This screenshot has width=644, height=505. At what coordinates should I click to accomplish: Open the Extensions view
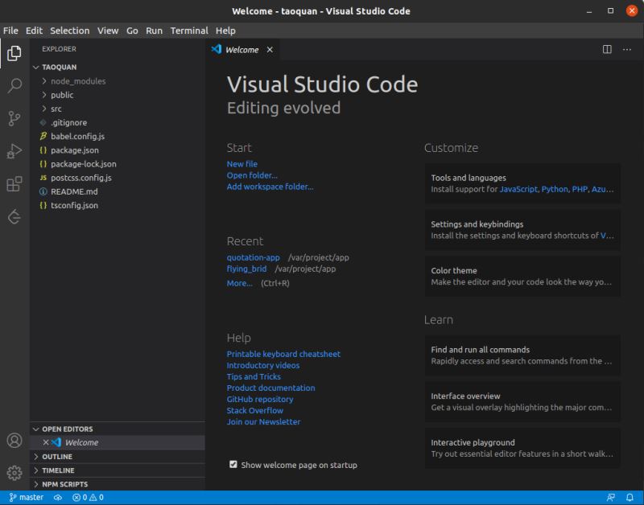point(14,184)
